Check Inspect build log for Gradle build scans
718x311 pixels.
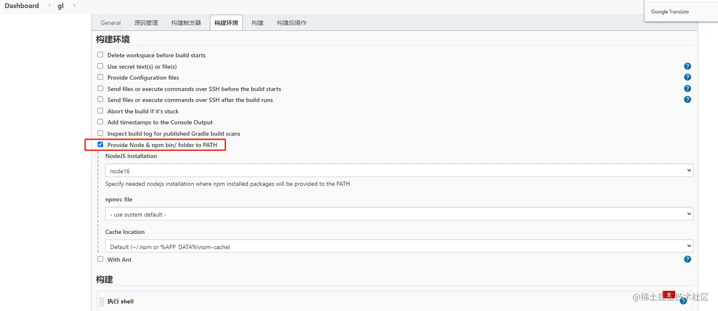click(x=100, y=133)
